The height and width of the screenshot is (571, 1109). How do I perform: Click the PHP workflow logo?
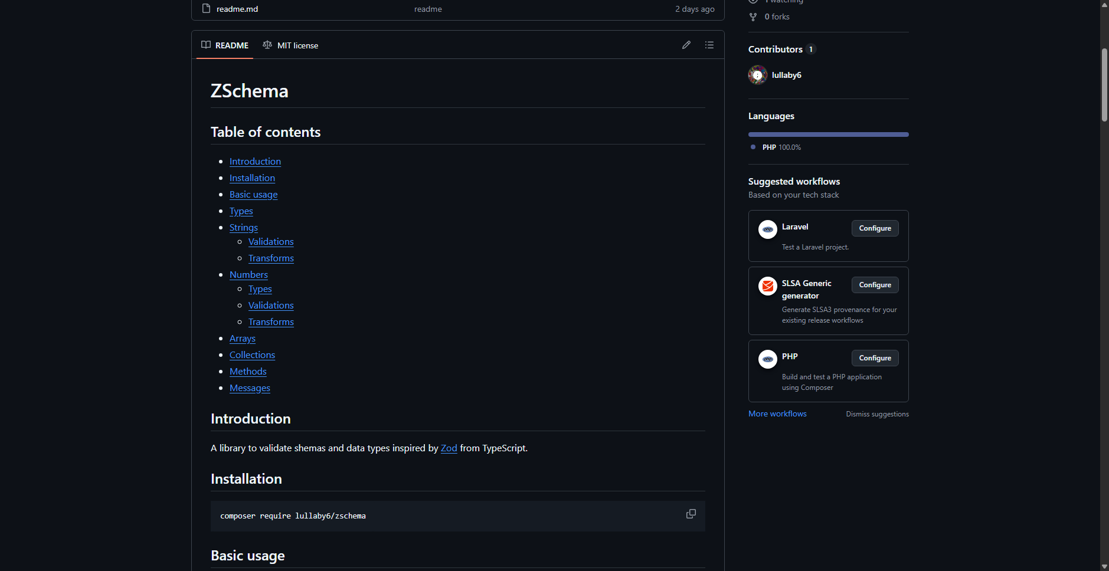pos(768,359)
